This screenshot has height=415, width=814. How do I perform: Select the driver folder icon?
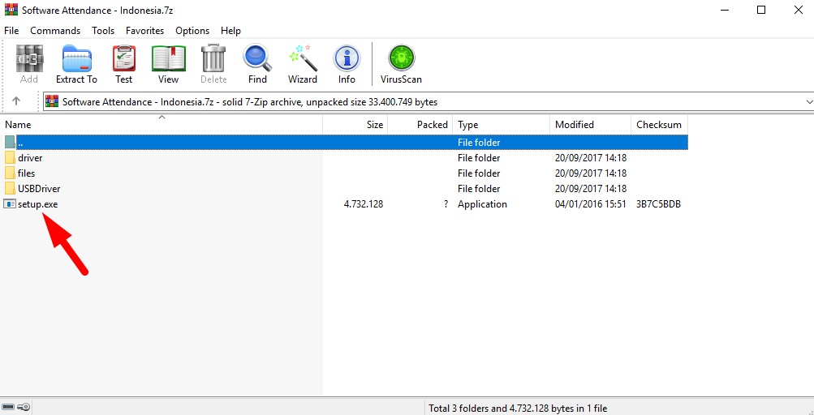(10, 158)
